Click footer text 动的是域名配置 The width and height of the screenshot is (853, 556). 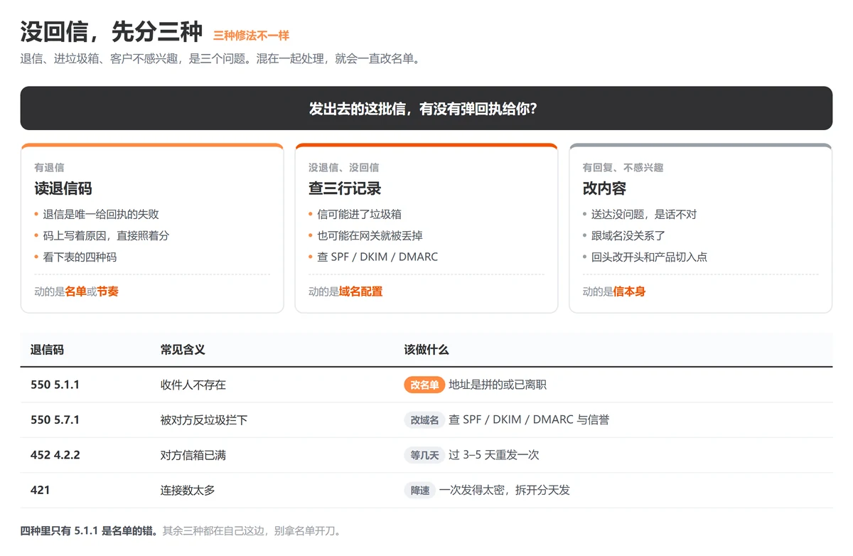[x=345, y=292]
